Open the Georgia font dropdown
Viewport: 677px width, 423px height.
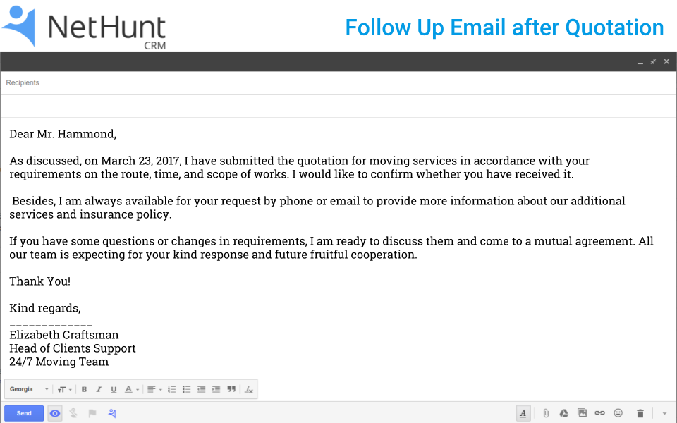point(28,389)
